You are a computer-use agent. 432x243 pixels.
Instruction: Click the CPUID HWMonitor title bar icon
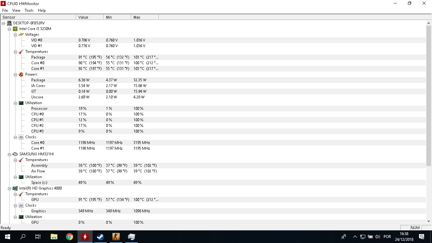[3, 3]
